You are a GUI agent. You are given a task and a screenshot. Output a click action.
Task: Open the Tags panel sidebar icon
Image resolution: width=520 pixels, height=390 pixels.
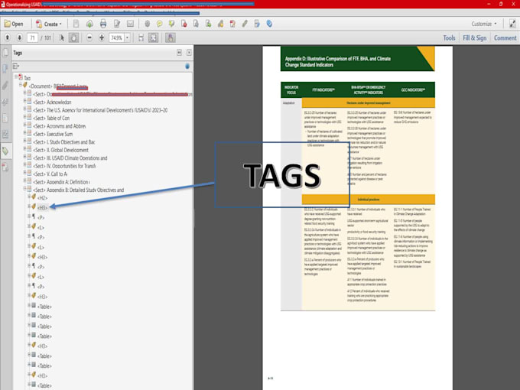click(5, 151)
